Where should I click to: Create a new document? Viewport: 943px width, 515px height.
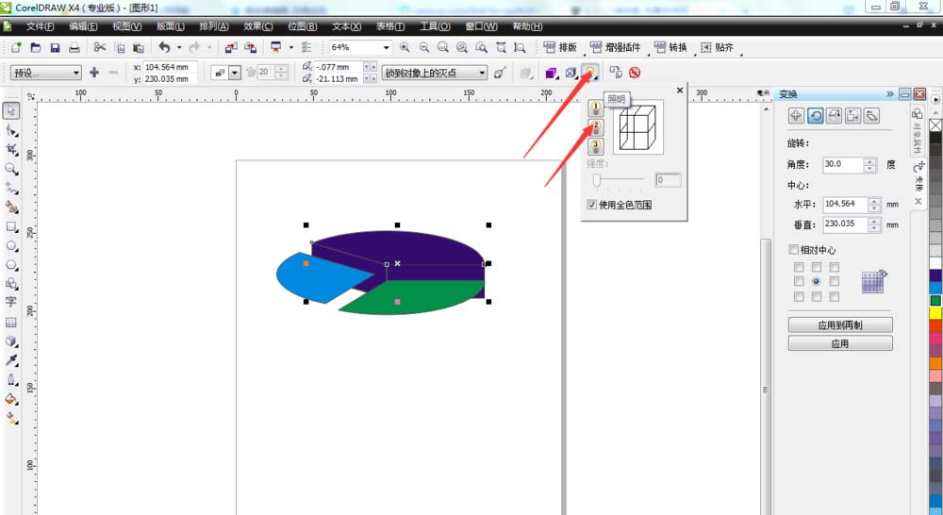coord(16,47)
